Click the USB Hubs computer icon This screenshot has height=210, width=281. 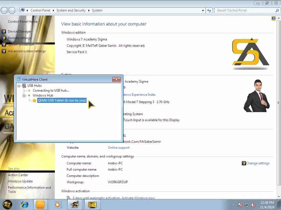[x=24, y=86]
